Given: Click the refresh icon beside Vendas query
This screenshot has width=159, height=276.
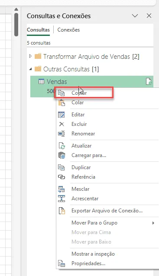Looking at the screenshot, I should pyautogui.click(x=149, y=82).
